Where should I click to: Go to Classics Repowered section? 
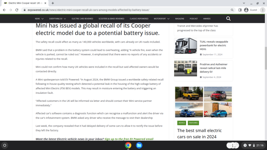coord(139,19)
